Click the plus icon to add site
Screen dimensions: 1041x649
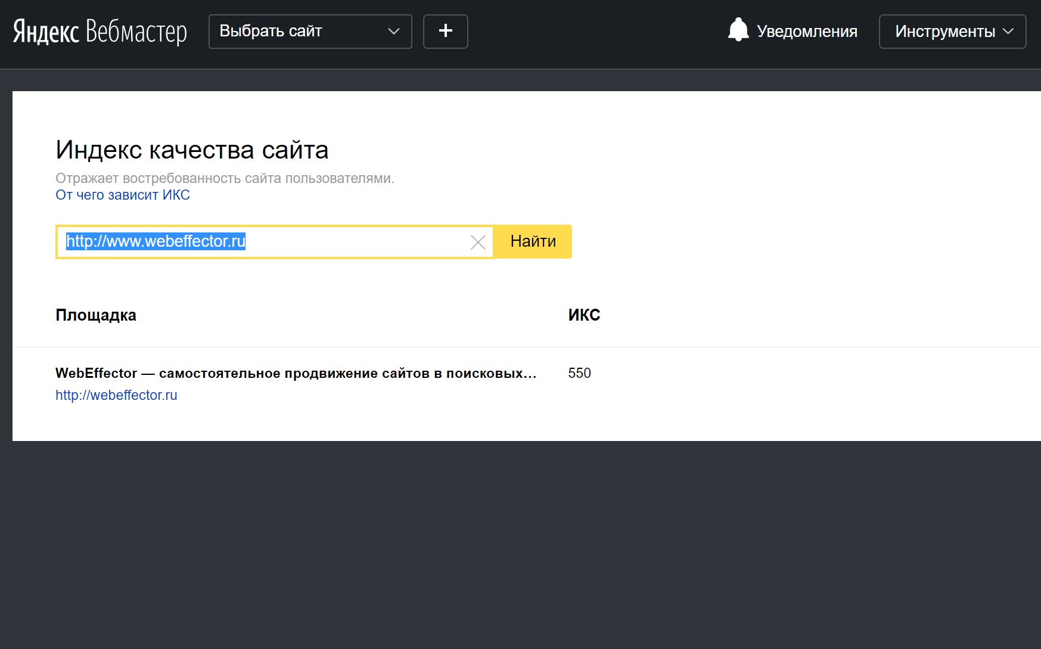[445, 32]
